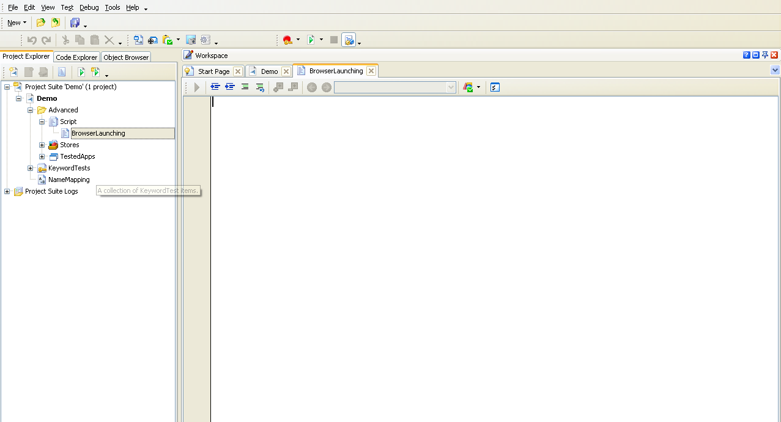The height and width of the screenshot is (422, 781).
Task: Click the Paste icon in the standard toolbar
Action: [95, 39]
